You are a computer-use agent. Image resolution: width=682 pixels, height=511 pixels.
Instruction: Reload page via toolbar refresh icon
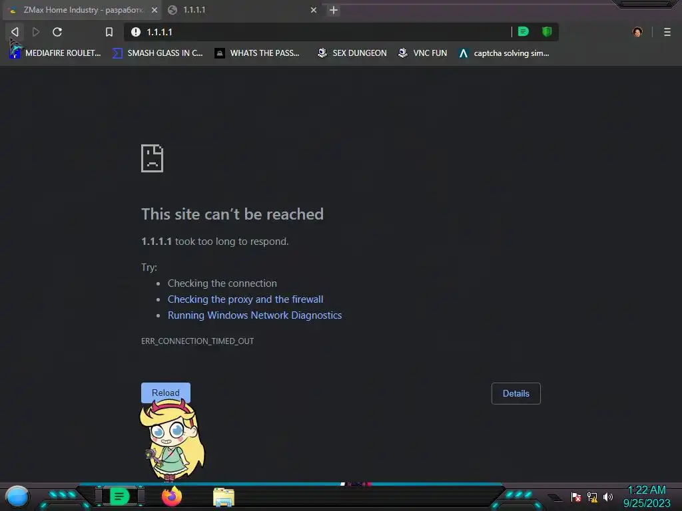tap(57, 32)
